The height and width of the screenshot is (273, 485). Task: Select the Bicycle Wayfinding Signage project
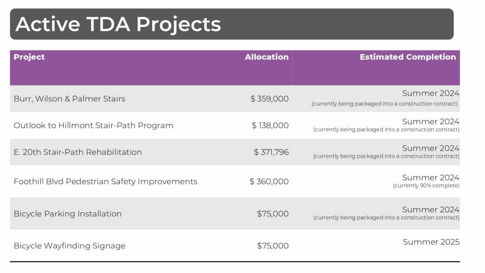point(69,246)
